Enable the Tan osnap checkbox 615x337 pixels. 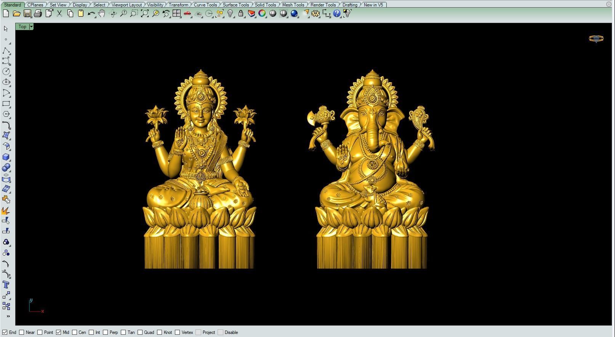point(123,332)
